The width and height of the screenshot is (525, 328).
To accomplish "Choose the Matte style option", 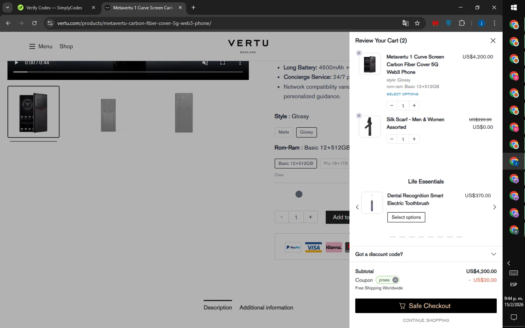I will coord(283,132).
